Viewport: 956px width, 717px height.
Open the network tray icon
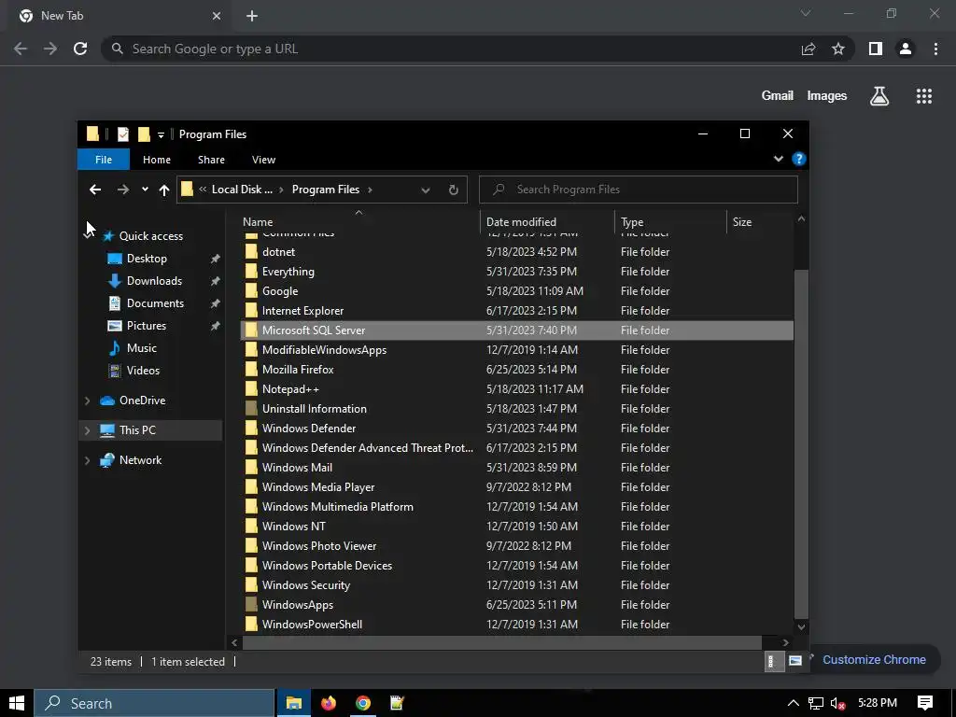(816, 704)
